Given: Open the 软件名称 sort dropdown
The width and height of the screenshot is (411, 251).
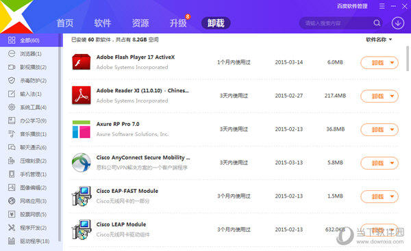Looking at the screenshot, I should (x=379, y=40).
